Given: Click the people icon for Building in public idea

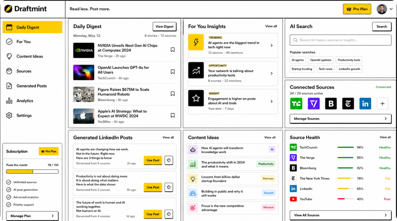Looking at the screenshot, I should point(193,193).
